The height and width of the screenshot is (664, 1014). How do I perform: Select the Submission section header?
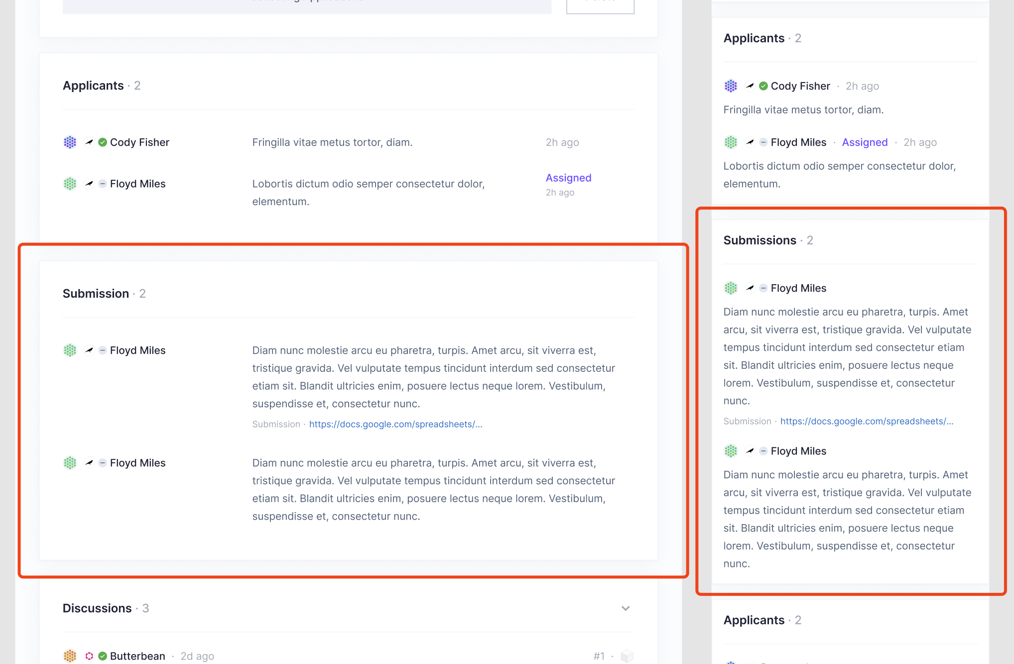point(96,293)
